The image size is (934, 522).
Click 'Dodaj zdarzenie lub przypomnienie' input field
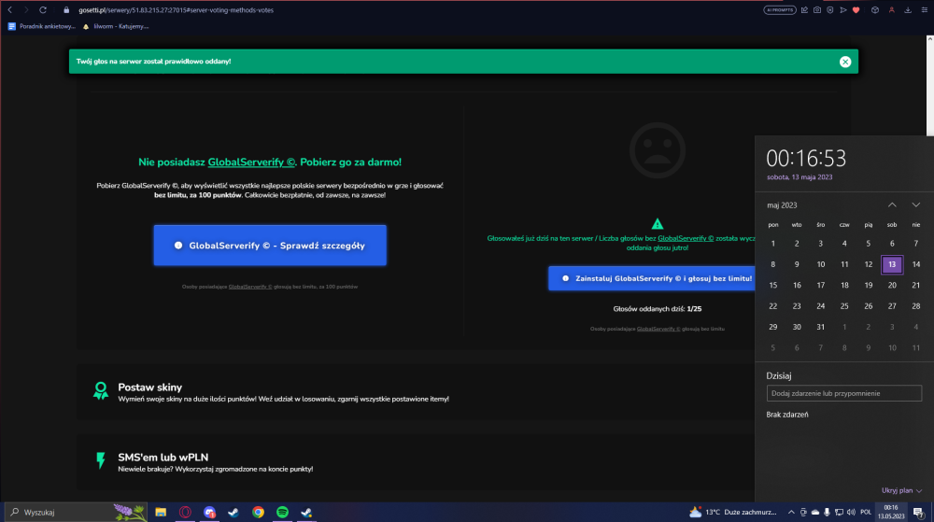tap(844, 393)
